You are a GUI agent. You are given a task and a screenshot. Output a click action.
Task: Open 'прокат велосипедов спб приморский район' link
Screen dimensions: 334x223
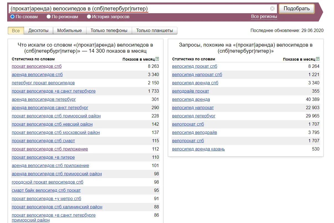tap(56, 116)
